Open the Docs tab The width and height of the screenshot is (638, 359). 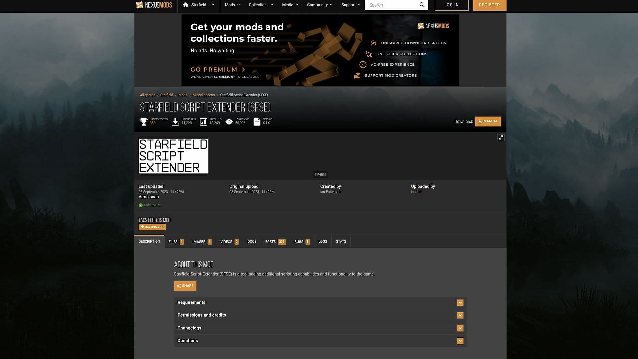(252, 242)
